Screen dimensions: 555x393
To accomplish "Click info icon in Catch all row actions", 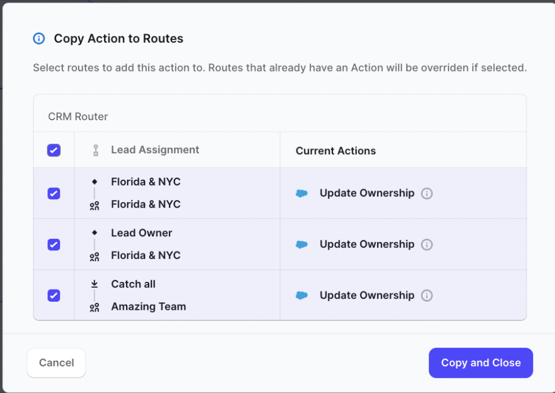I will [x=427, y=295].
